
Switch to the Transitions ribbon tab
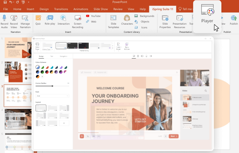pyautogui.click(x=61, y=9)
